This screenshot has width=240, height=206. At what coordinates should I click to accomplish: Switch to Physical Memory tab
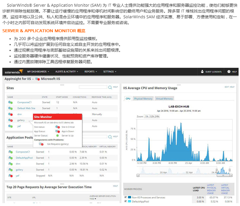click(x=143, y=99)
